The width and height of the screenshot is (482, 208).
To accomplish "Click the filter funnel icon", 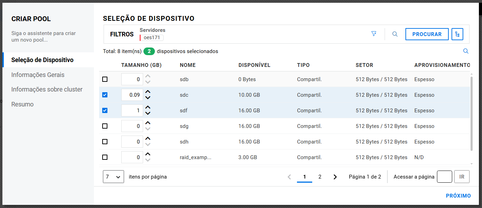I will (374, 34).
